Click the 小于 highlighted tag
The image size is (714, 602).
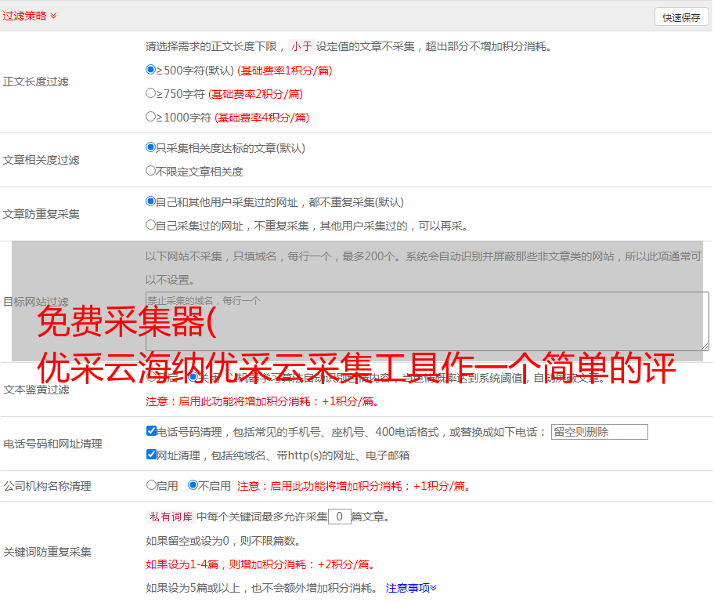pos(301,46)
